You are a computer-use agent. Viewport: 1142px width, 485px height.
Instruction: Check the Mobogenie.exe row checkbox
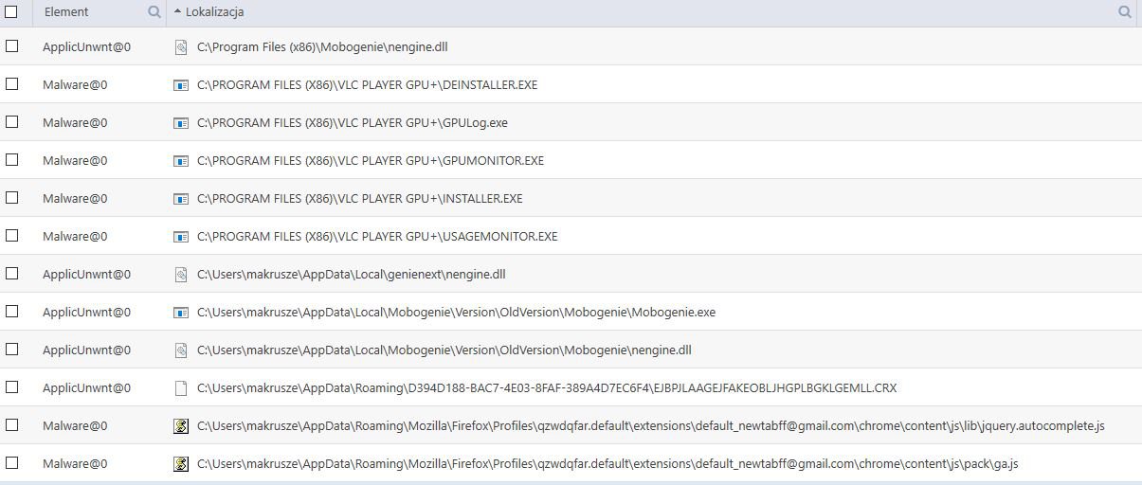point(11,312)
